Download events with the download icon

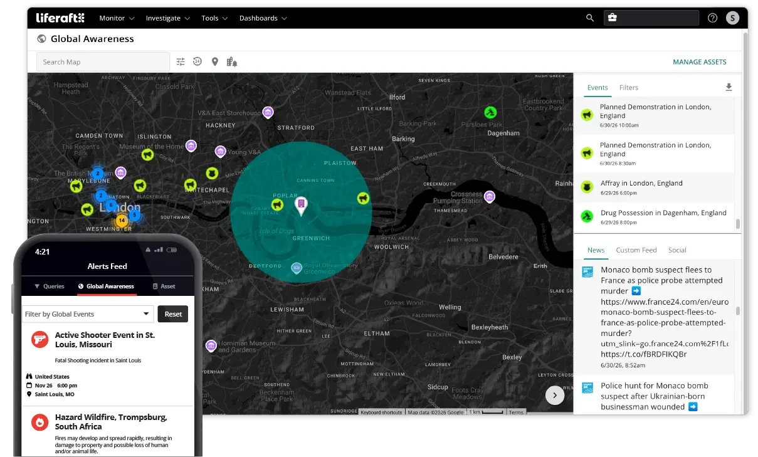pyautogui.click(x=729, y=87)
